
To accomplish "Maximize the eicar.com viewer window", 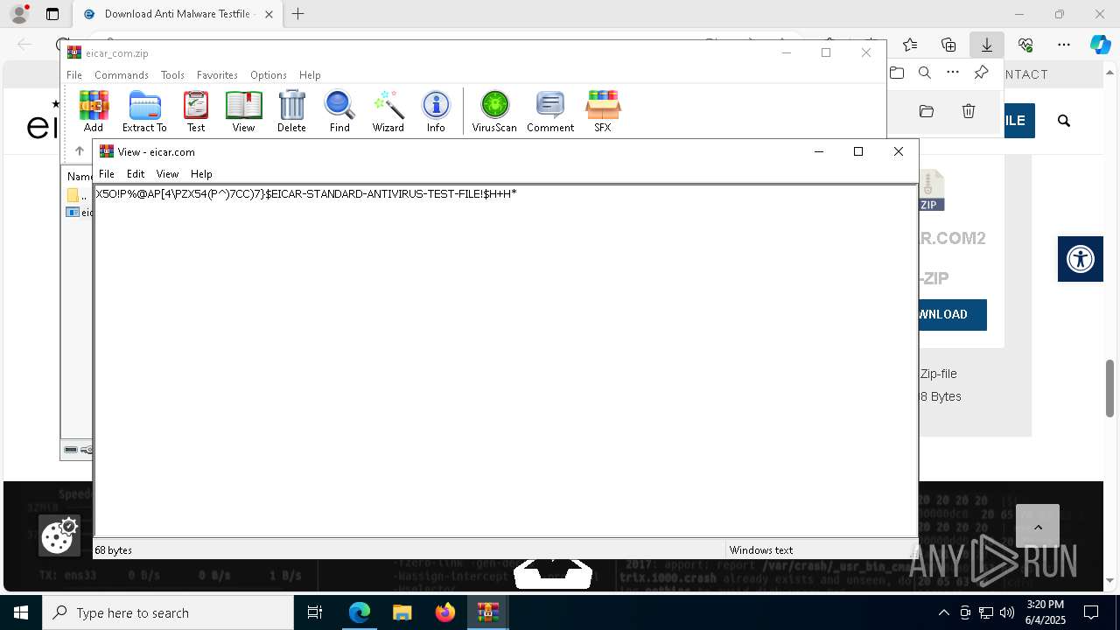I will 858,151.
